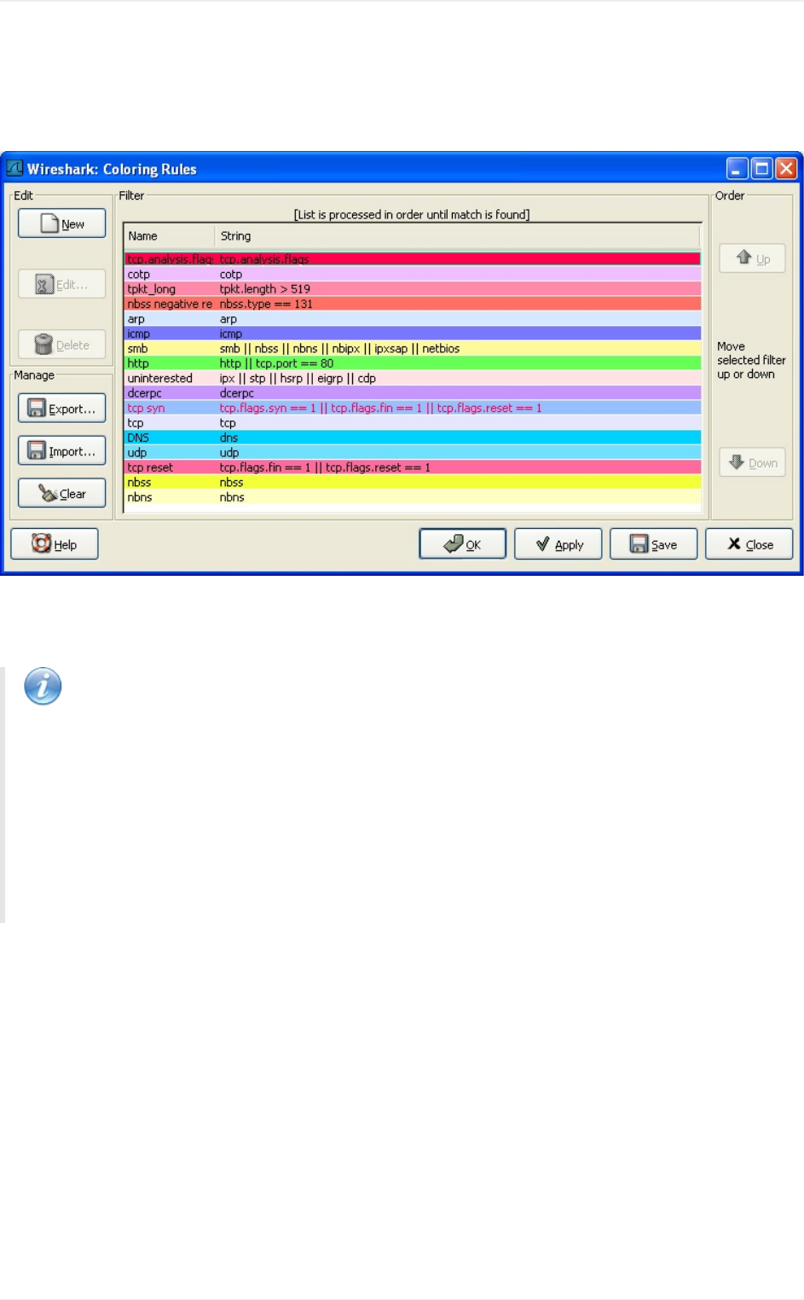
Task: Select the DNS coloring rule
Action: [x=413, y=438]
